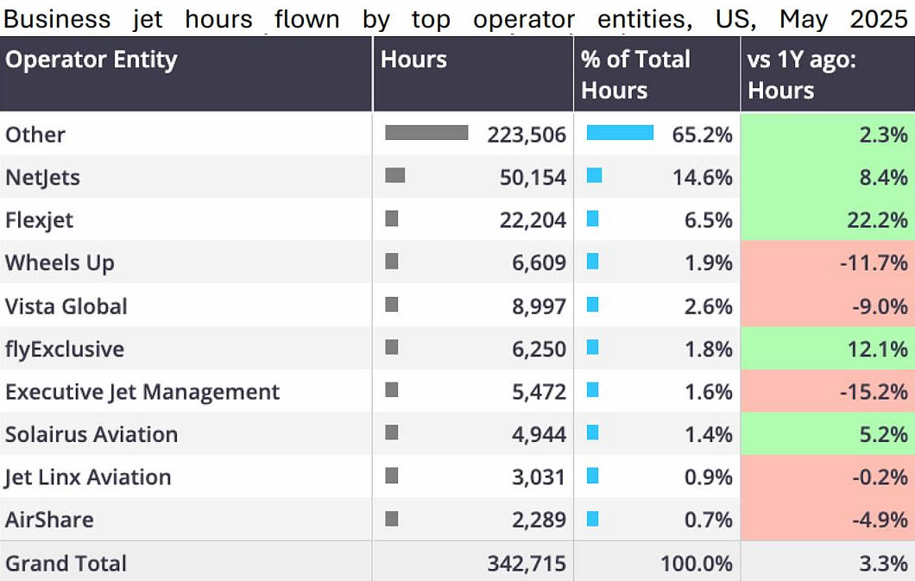Click Executive Jet Management hours 5,472
915x581 pixels.
pyautogui.click(x=540, y=392)
